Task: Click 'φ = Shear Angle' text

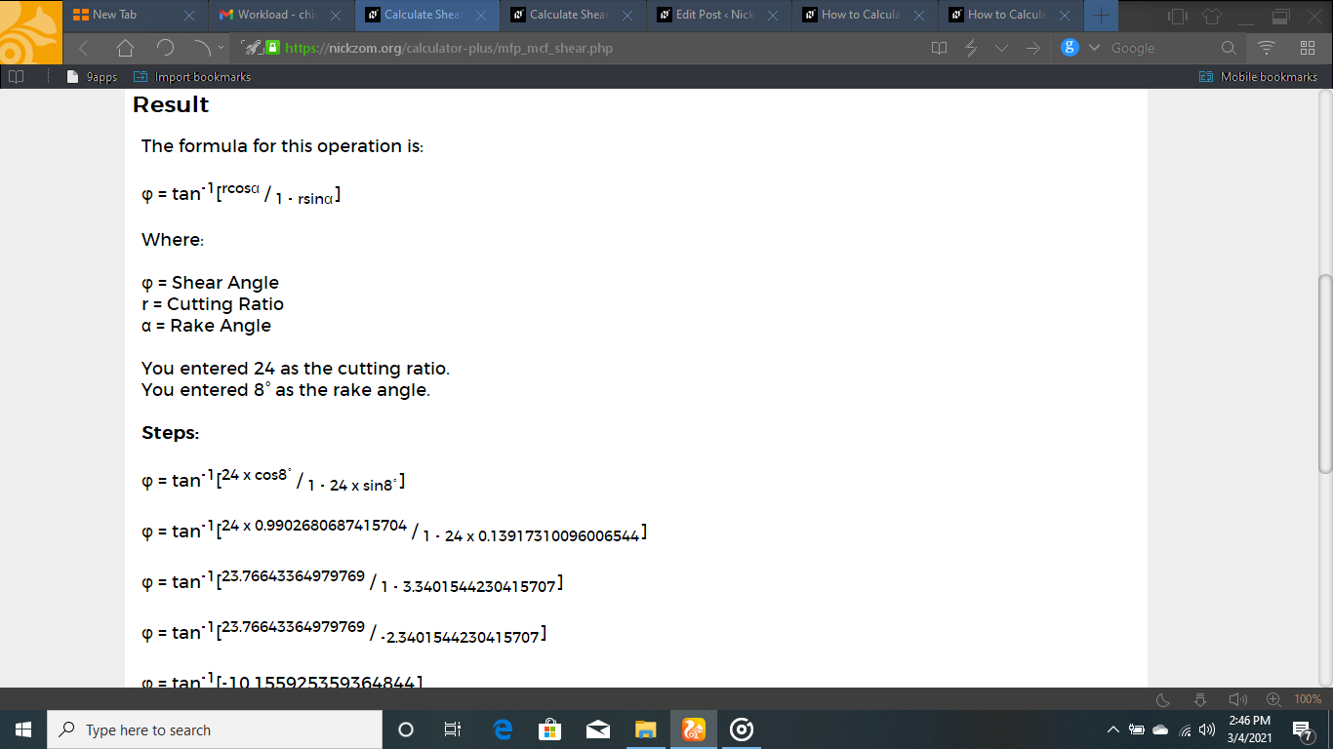Action: (x=210, y=283)
